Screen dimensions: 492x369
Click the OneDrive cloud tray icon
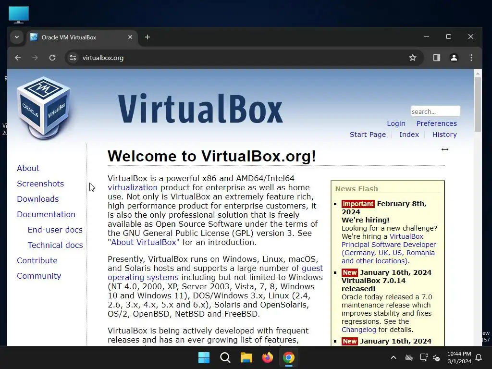(408, 357)
